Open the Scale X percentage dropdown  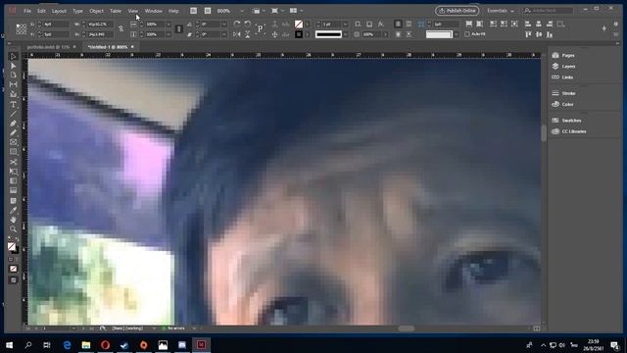169,24
